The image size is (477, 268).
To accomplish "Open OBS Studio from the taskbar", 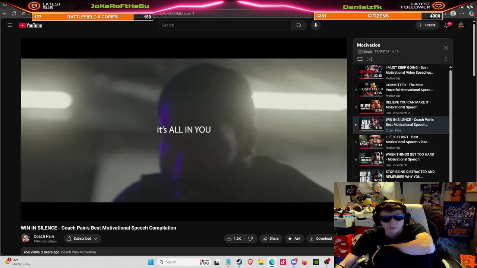I will tap(327, 262).
